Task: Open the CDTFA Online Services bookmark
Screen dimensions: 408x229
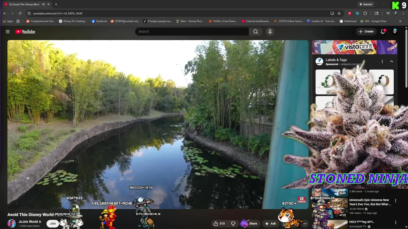Action: tap(289, 21)
